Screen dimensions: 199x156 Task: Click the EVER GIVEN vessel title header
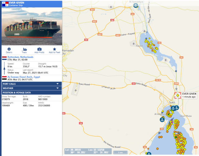(x=16, y=3)
